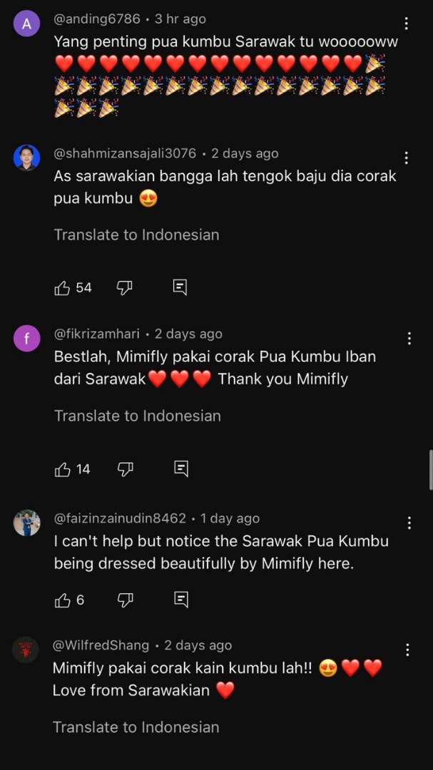Open options menu for anding6786's comment
Image resolution: width=433 pixels, height=770 pixels.
pyautogui.click(x=407, y=24)
